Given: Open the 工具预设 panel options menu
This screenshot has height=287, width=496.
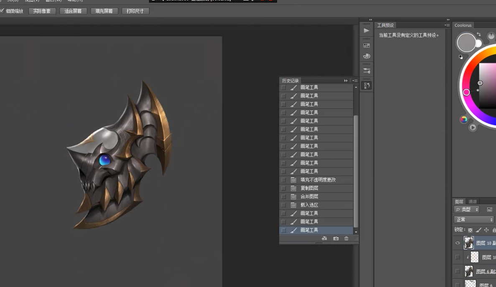Looking at the screenshot, I should coord(447,25).
